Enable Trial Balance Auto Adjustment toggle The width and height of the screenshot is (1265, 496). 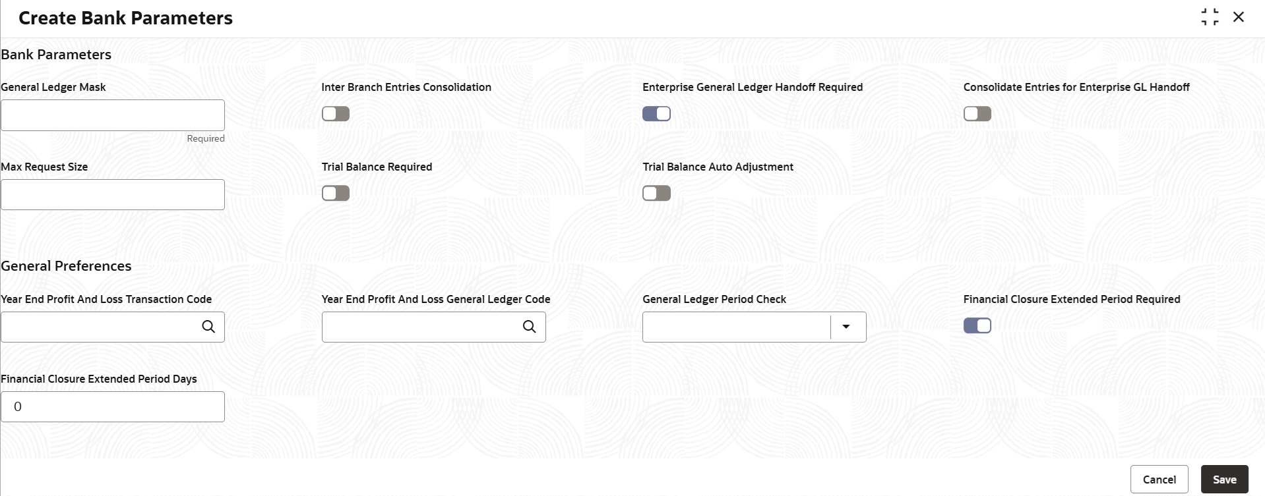tap(656, 193)
